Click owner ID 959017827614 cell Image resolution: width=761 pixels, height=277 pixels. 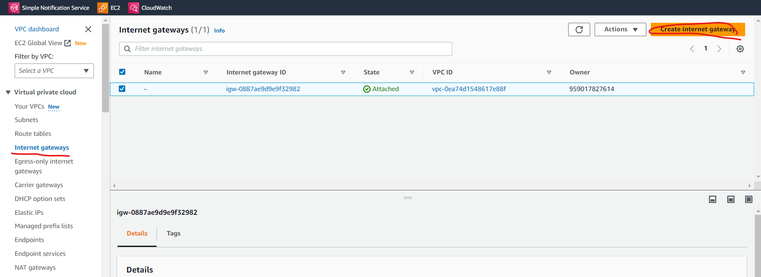click(x=592, y=89)
